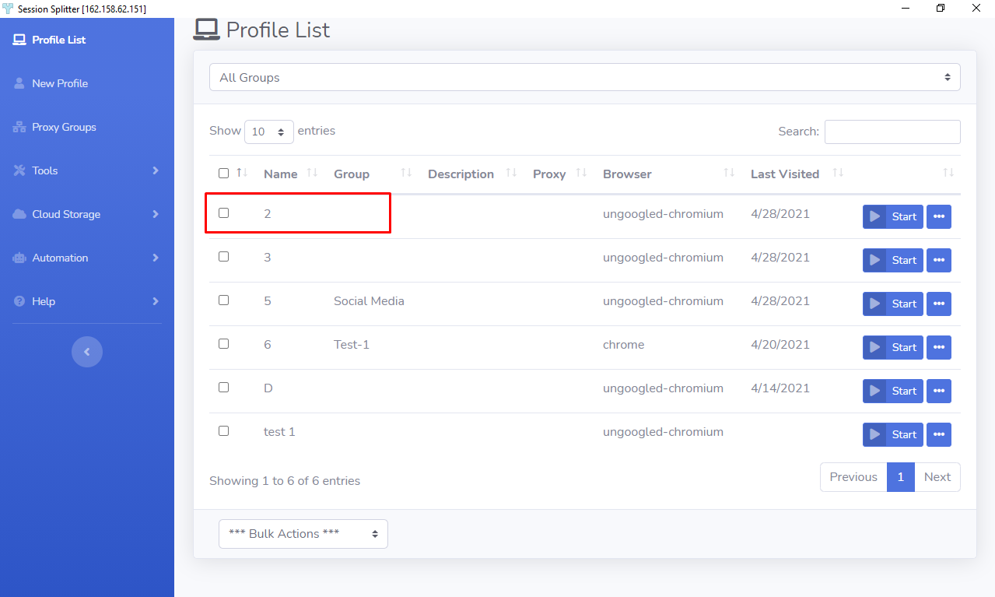Open the more options menu for profile 5
The image size is (995, 597).
[939, 304]
